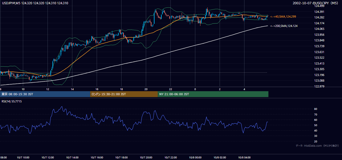Viewport: 342px width, 160px height.
Task: Select the London 15:30-21:00 JST session bar
Action: [124, 94]
